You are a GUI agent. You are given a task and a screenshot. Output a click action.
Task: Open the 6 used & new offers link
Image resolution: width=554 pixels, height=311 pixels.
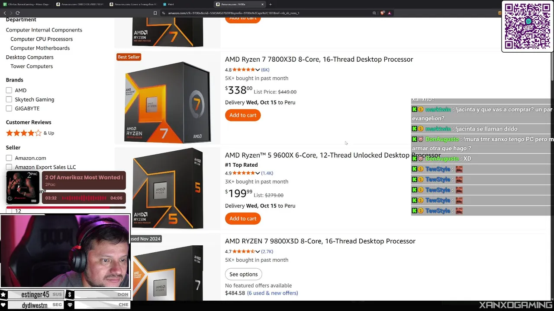coord(272,293)
